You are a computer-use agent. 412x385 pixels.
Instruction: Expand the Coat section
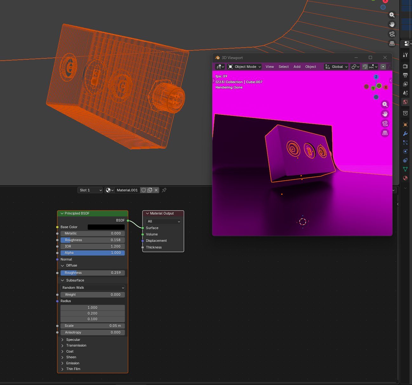coord(63,351)
